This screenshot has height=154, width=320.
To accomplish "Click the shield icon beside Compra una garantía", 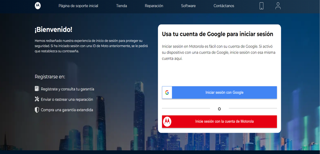I will 37,110.
